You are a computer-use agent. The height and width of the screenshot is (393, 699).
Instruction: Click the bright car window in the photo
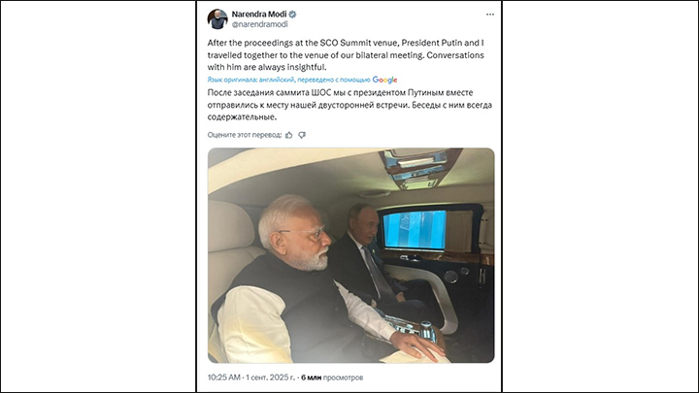click(415, 230)
